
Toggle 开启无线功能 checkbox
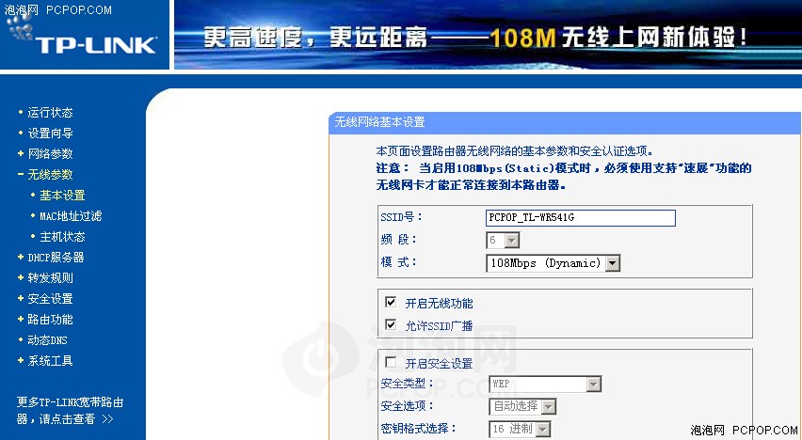(x=391, y=302)
